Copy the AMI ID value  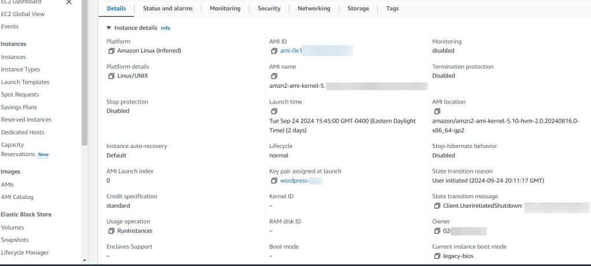point(274,51)
